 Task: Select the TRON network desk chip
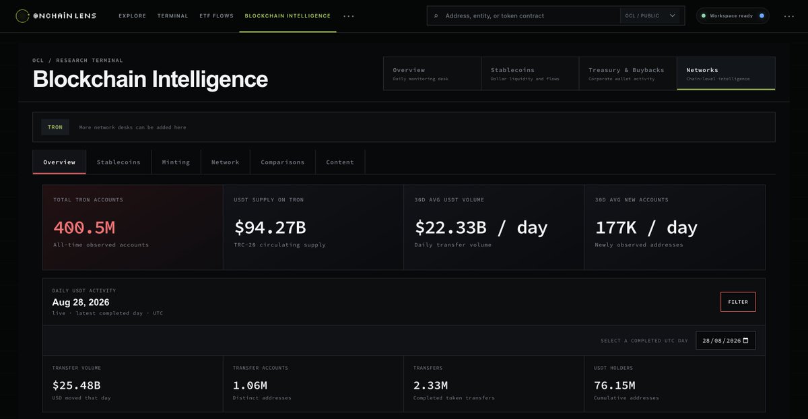coord(55,127)
